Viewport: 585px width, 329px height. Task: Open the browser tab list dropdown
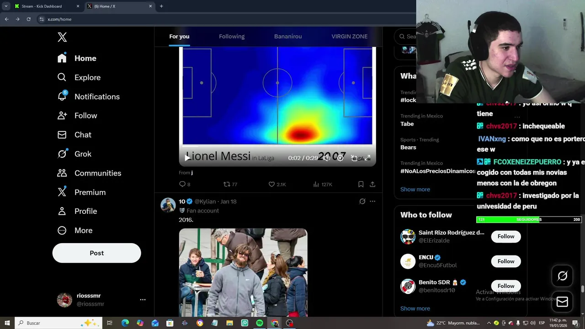[x=6, y=6]
